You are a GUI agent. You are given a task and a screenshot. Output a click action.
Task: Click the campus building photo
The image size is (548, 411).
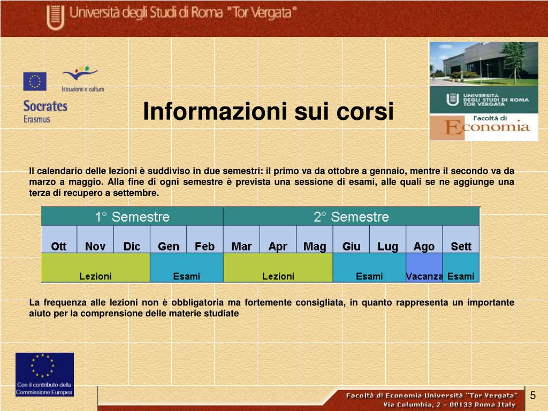click(x=484, y=64)
